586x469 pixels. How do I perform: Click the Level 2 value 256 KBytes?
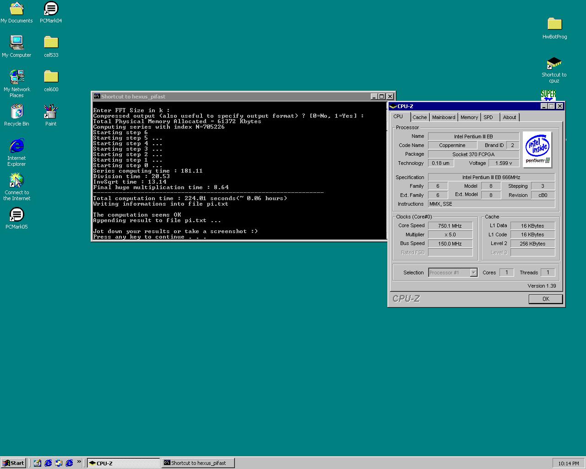(532, 244)
